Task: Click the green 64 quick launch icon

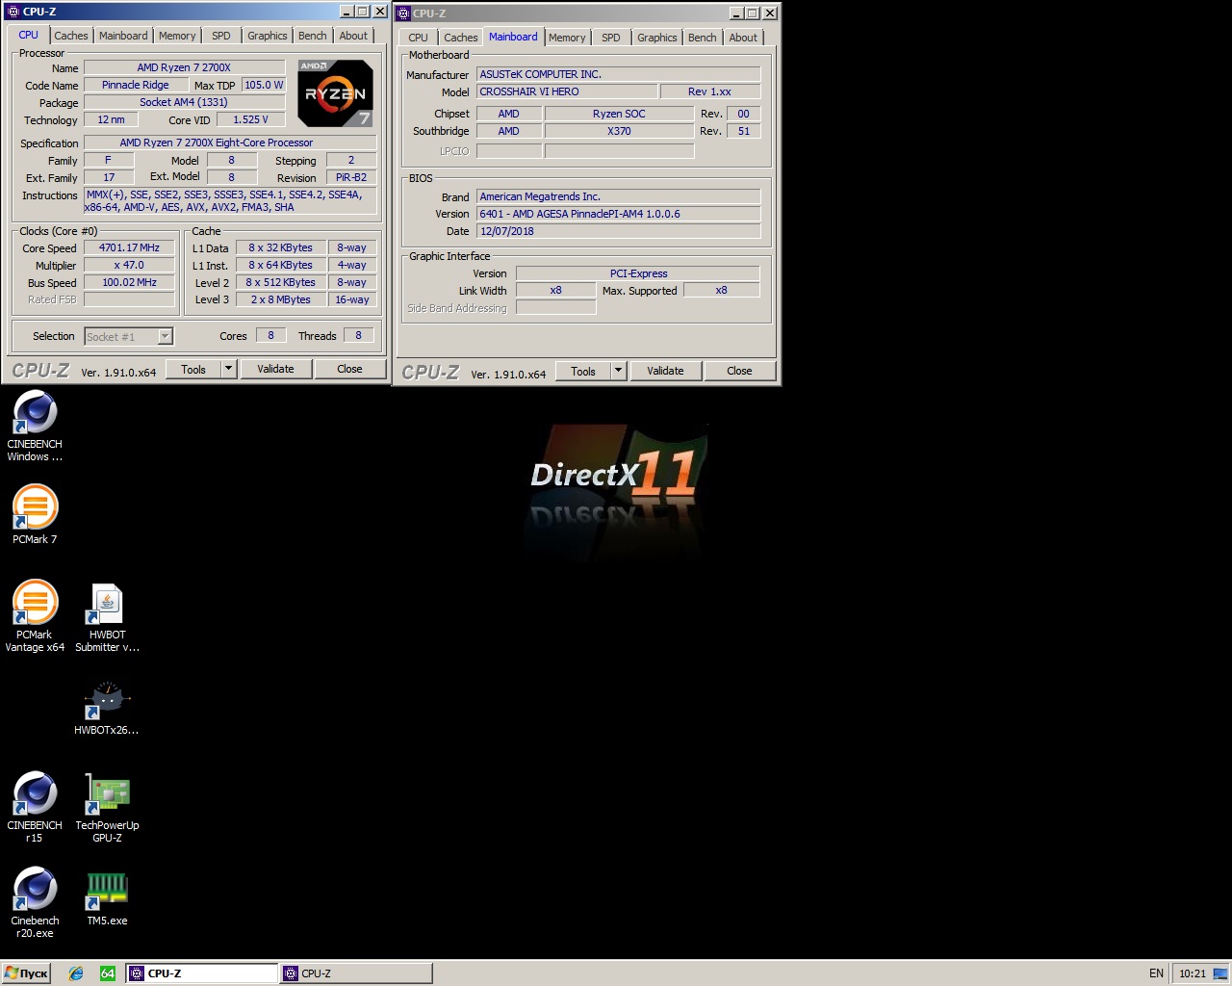Action: tap(108, 973)
